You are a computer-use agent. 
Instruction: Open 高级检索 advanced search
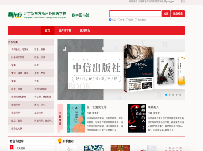point(178,14)
